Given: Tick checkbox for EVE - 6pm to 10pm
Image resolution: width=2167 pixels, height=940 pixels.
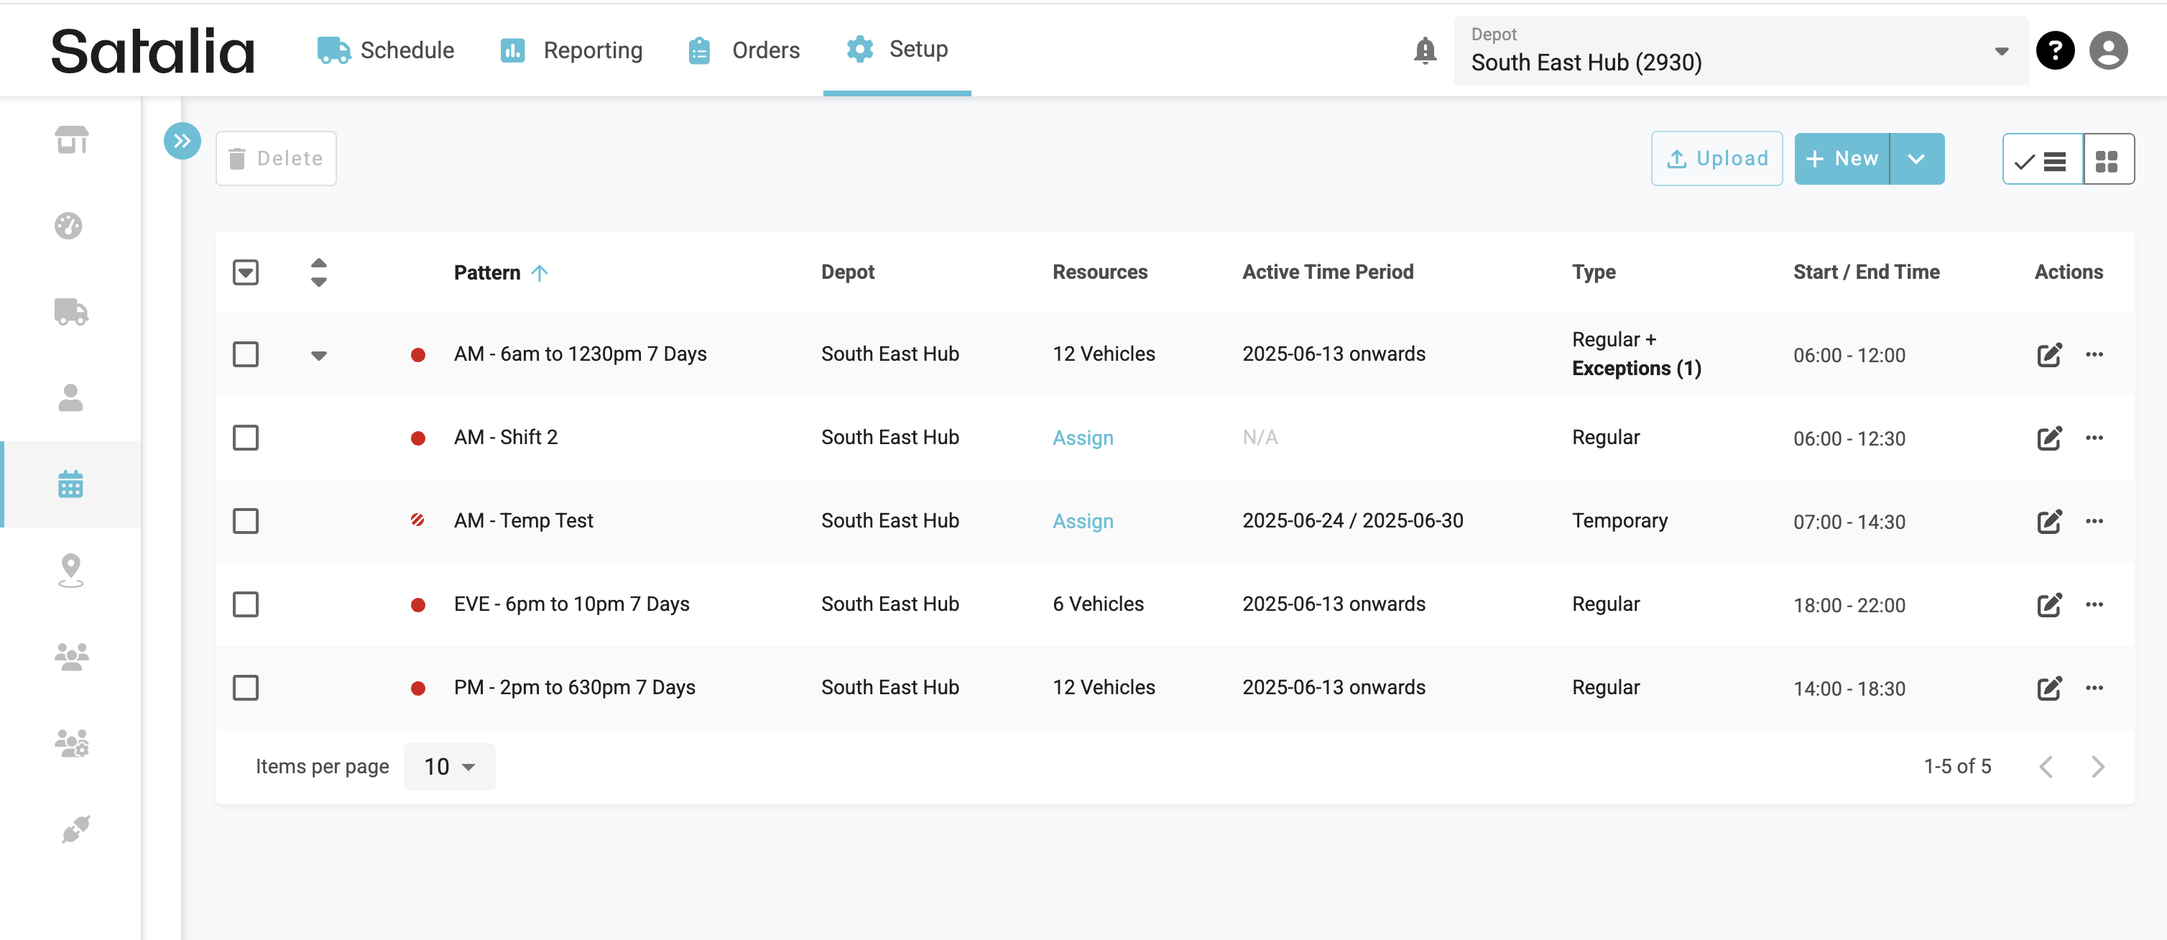Looking at the screenshot, I should click(x=246, y=604).
